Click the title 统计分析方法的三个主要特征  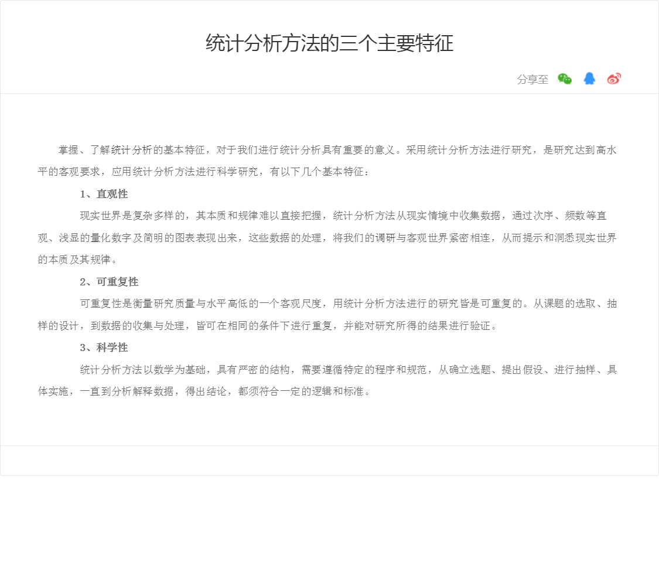329,43
